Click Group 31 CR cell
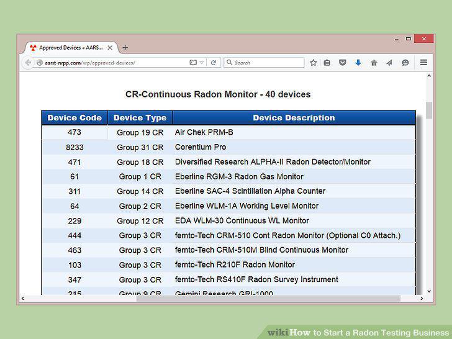The width and height of the screenshot is (452, 339). pyautogui.click(x=140, y=147)
